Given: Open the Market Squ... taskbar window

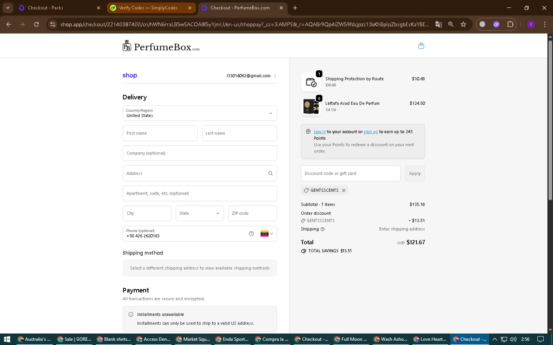Looking at the screenshot, I should [x=193, y=339].
